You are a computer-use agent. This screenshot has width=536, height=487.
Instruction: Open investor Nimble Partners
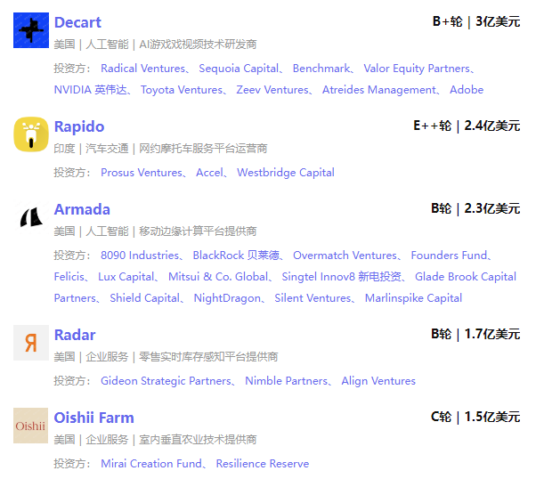pos(287,381)
